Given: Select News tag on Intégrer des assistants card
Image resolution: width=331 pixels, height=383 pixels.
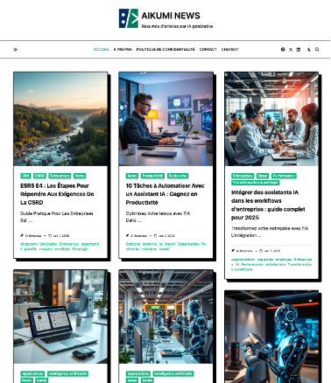Looking at the screenshot, I should (x=263, y=176).
